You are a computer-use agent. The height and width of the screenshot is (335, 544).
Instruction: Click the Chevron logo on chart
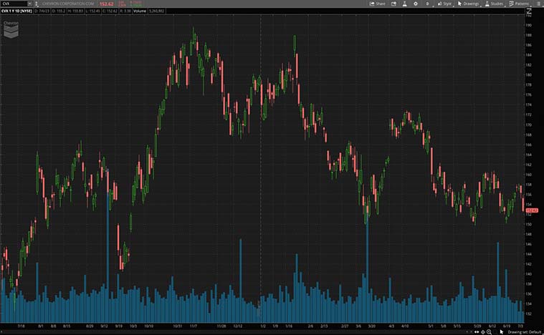11,29
